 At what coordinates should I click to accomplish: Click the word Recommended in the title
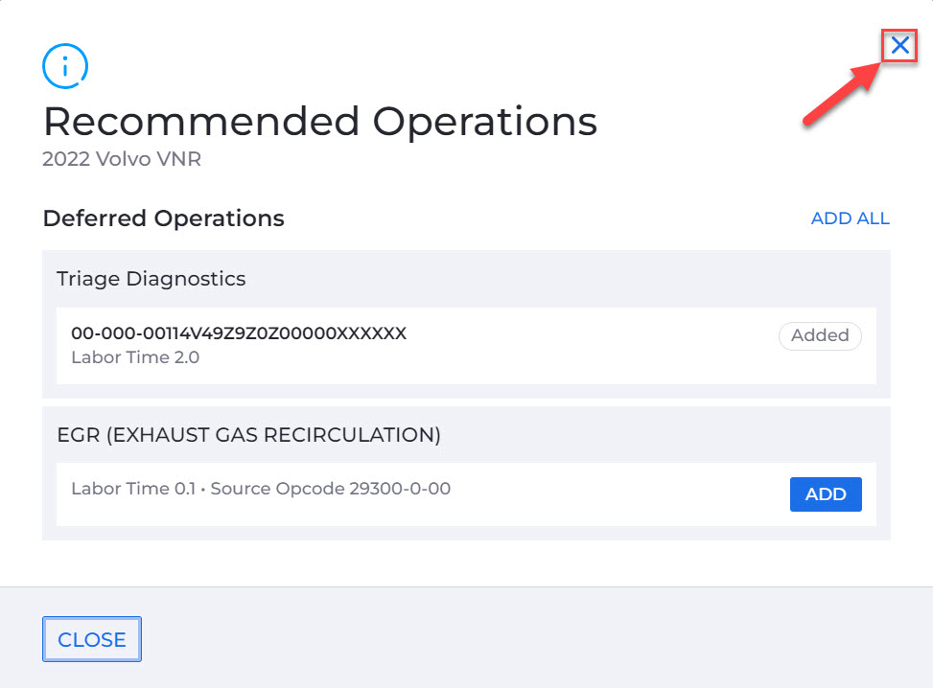(201, 122)
